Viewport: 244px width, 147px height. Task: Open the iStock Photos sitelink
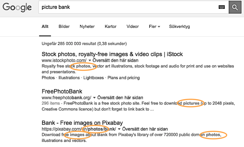pyautogui.click(x=48, y=78)
